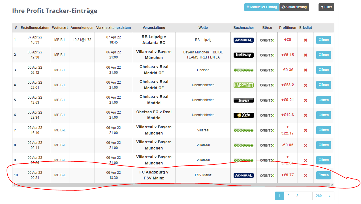Click Profitieren column header
The height and width of the screenshot is (204, 361).
click(x=287, y=28)
